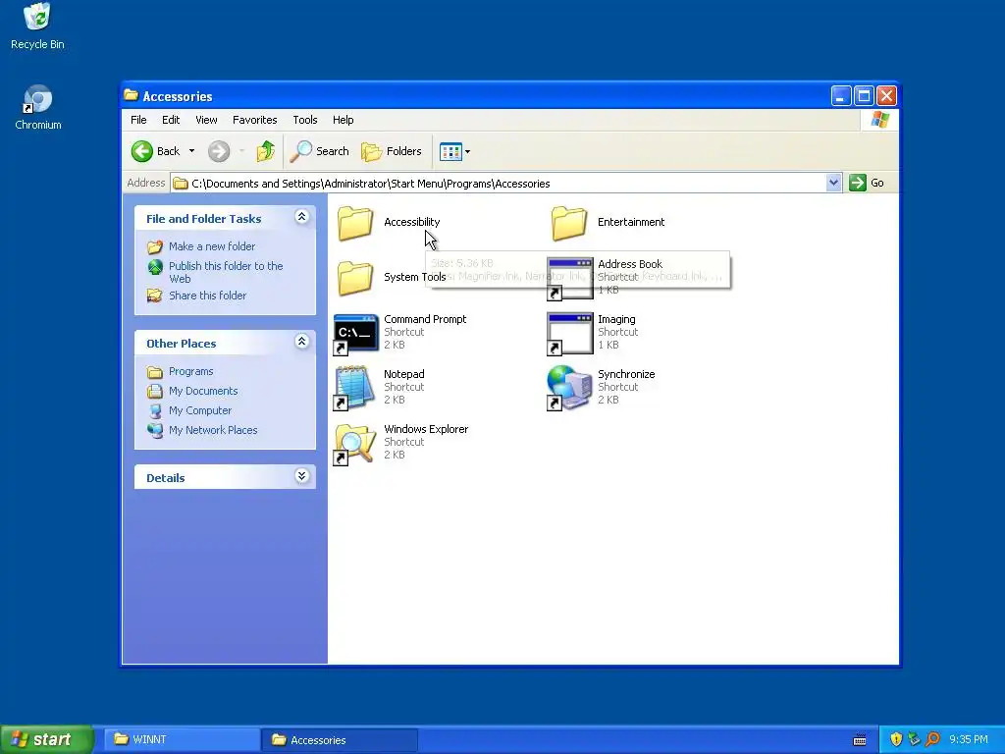
Task: Select the Address Book shortcut icon
Action: pos(569,278)
